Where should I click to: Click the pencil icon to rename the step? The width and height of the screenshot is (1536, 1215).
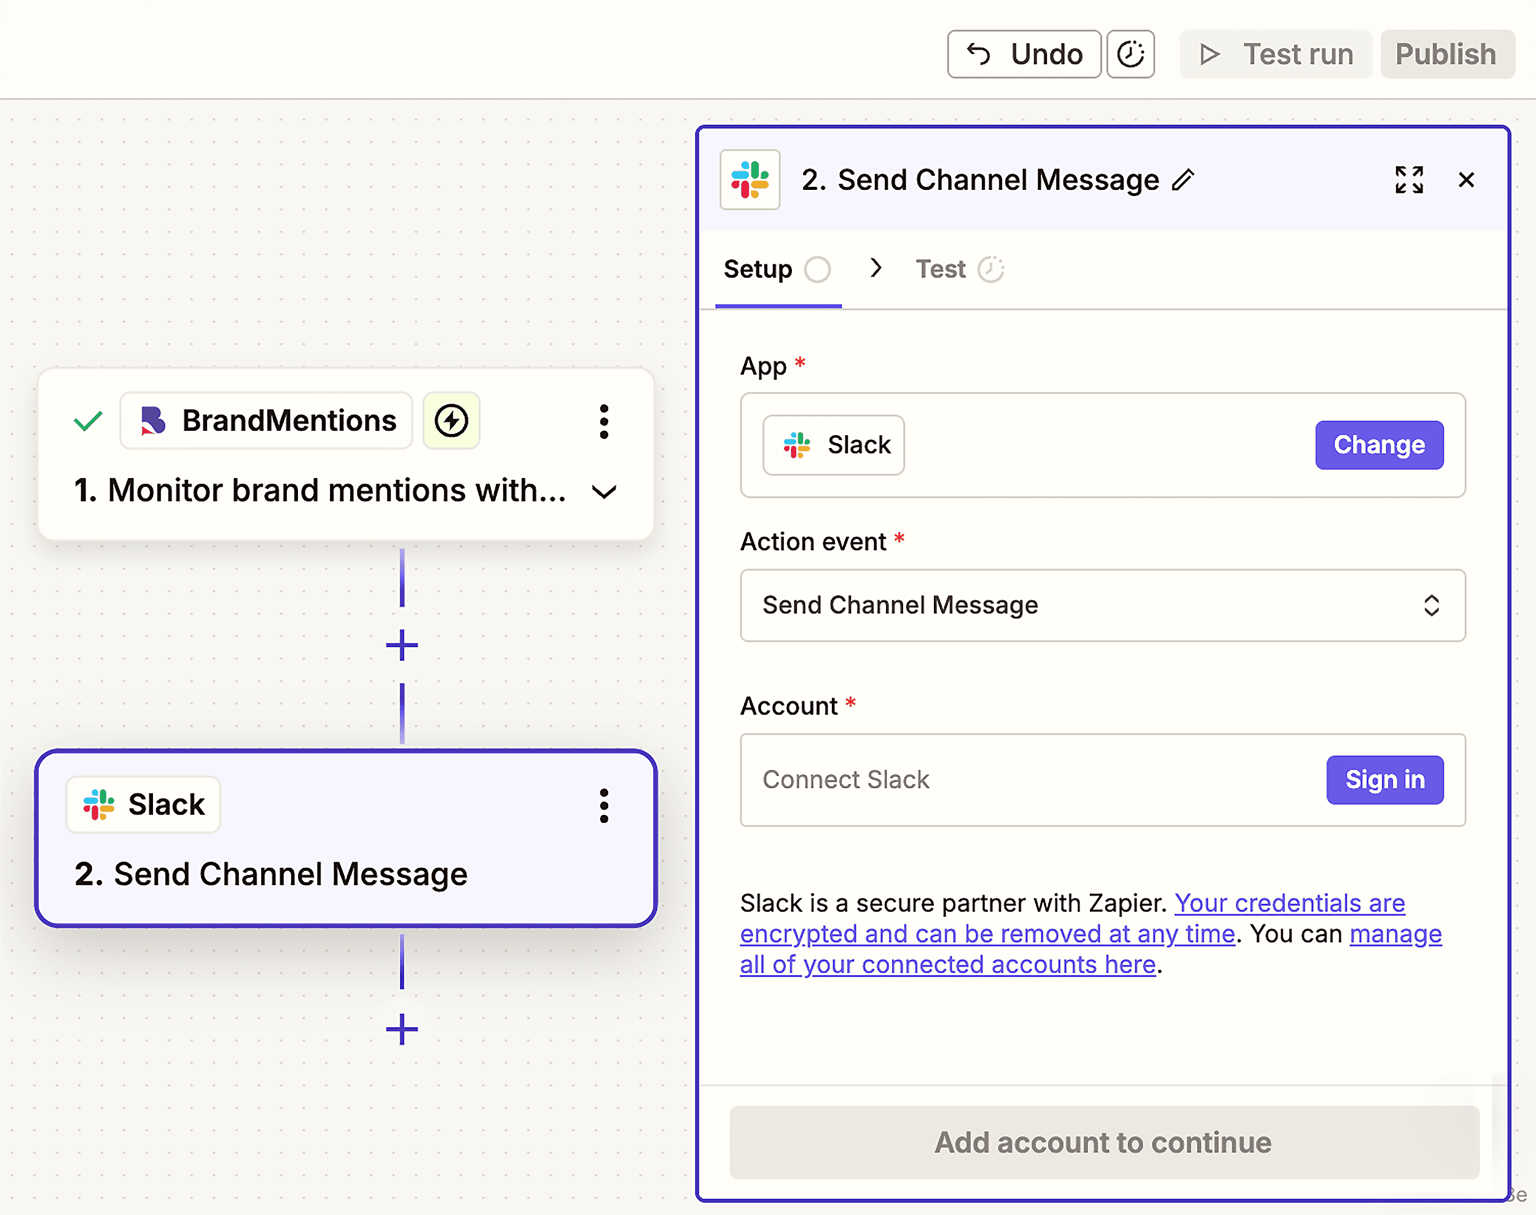click(1183, 180)
